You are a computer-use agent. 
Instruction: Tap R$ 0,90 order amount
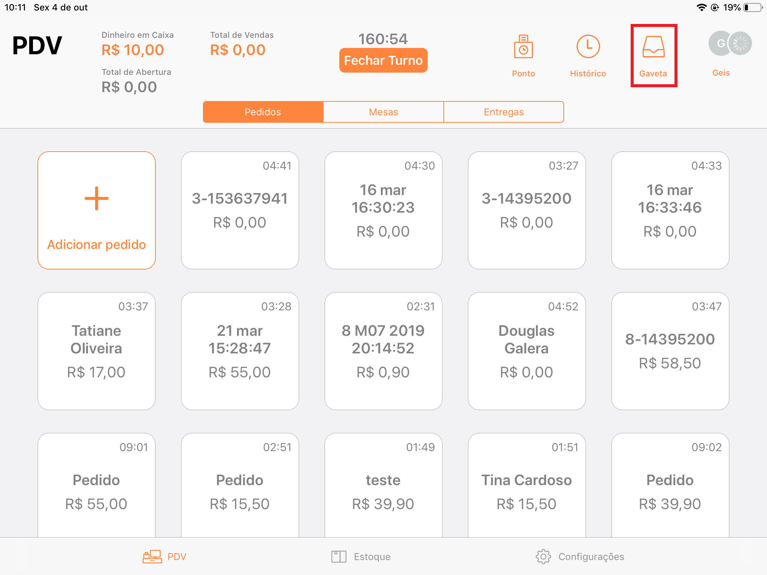tap(383, 372)
